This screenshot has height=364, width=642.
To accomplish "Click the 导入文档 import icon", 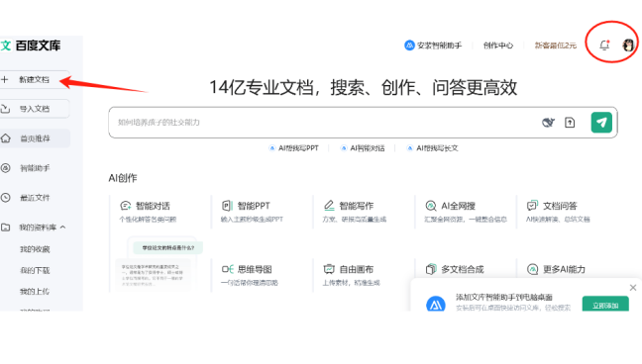I will tap(5, 109).
